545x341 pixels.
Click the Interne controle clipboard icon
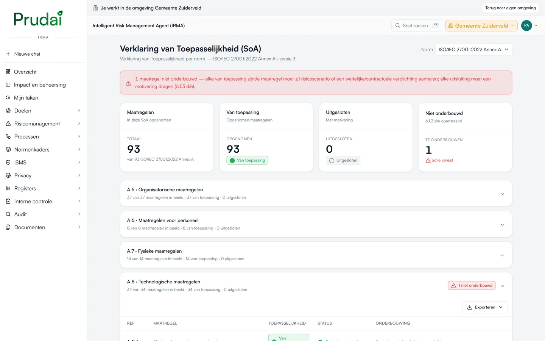point(8,201)
